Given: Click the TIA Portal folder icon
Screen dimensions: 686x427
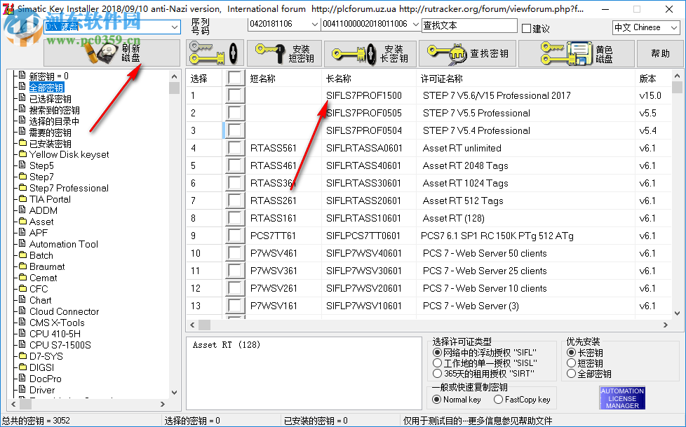Looking at the screenshot, I should point(21,199).
